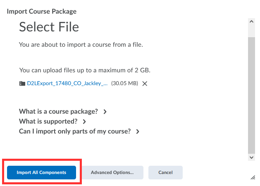Expand the "What is supported?" section

(48, 122)
